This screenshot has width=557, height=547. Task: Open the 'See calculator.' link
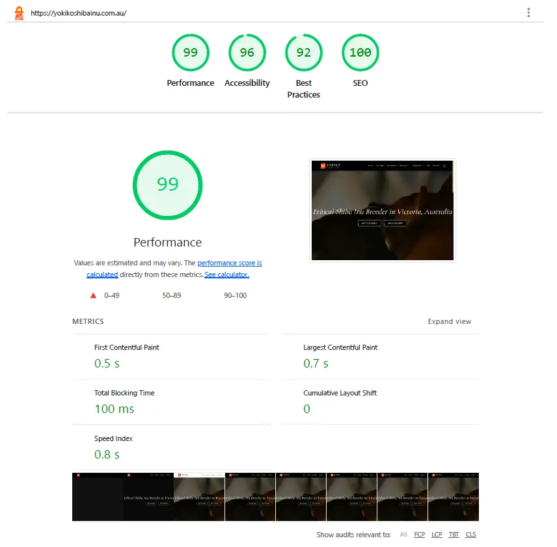point(226,274)
